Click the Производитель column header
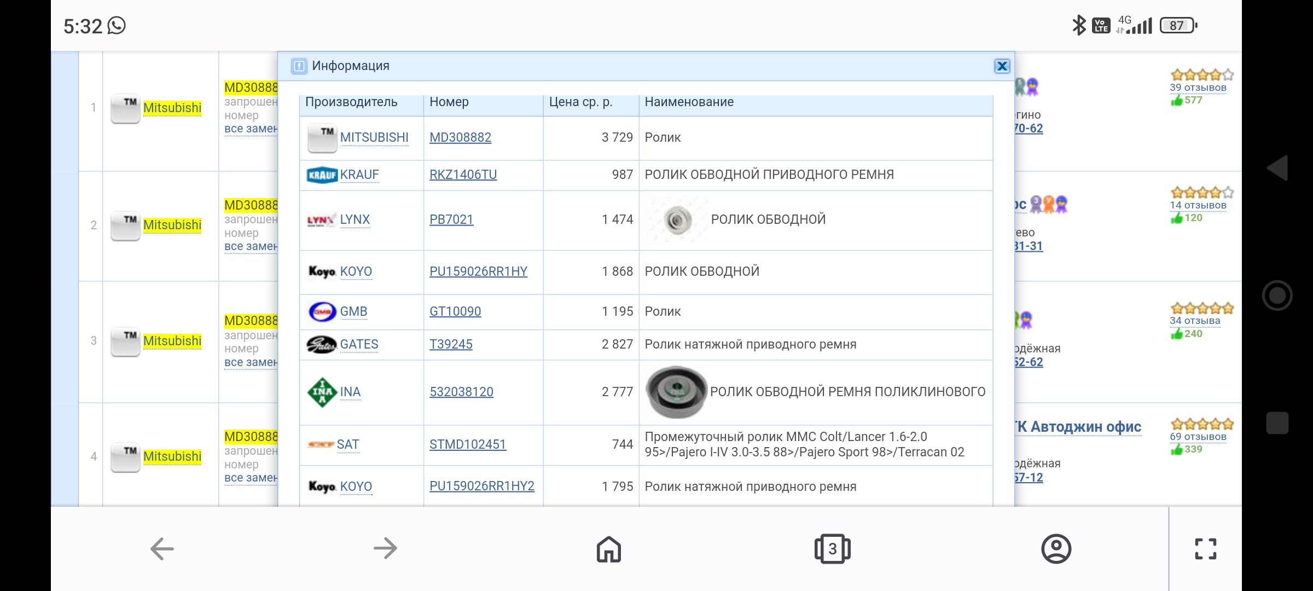This screenshot has width=1313, height=591. (x=351, y=102)
